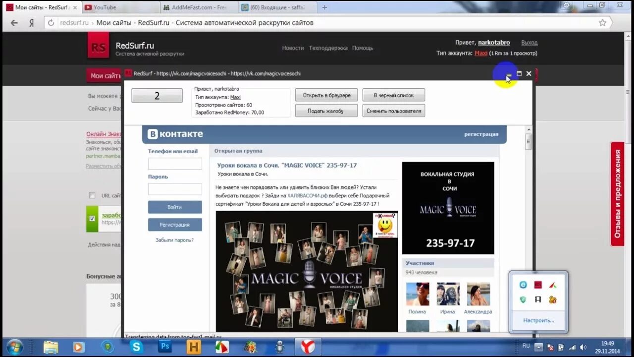The width and height of the screenshot is (634, 357).
Task: Click the RedSurf RS logo
Action: (x=99, y=46)
